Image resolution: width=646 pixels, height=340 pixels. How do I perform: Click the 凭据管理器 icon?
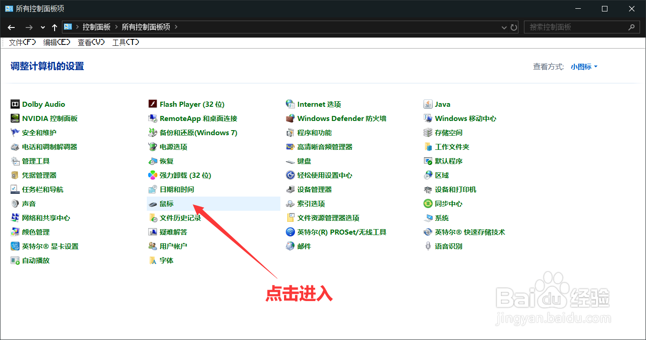[15, 175]
